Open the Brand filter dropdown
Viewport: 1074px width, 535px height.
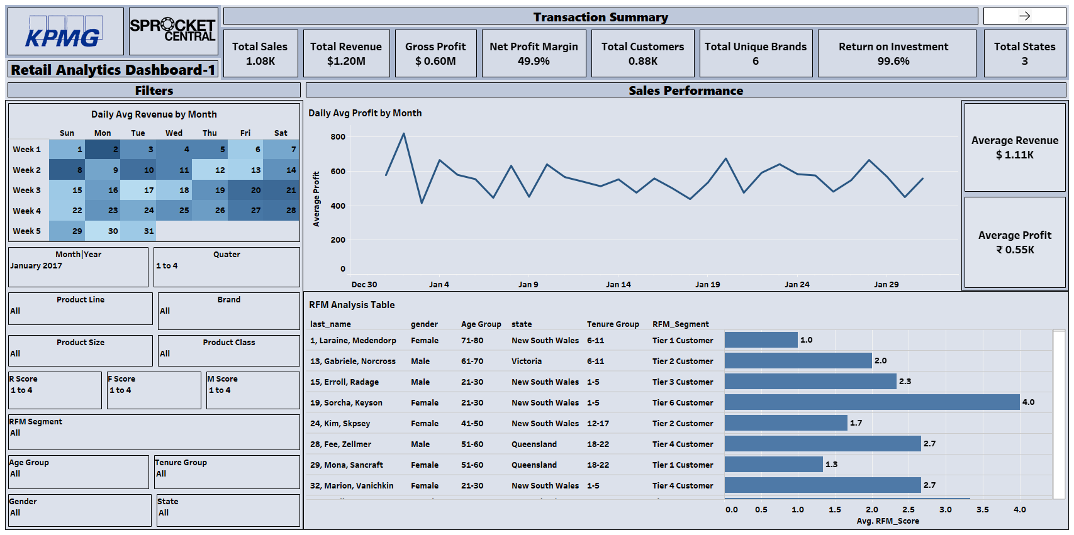[x=229, y=311]
